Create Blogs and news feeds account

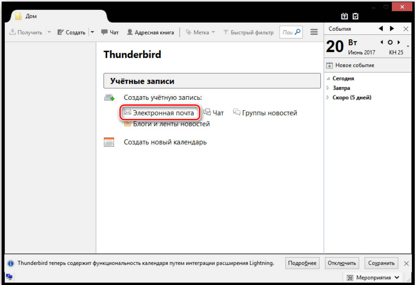pyautogui.click(x=167, y=124)
